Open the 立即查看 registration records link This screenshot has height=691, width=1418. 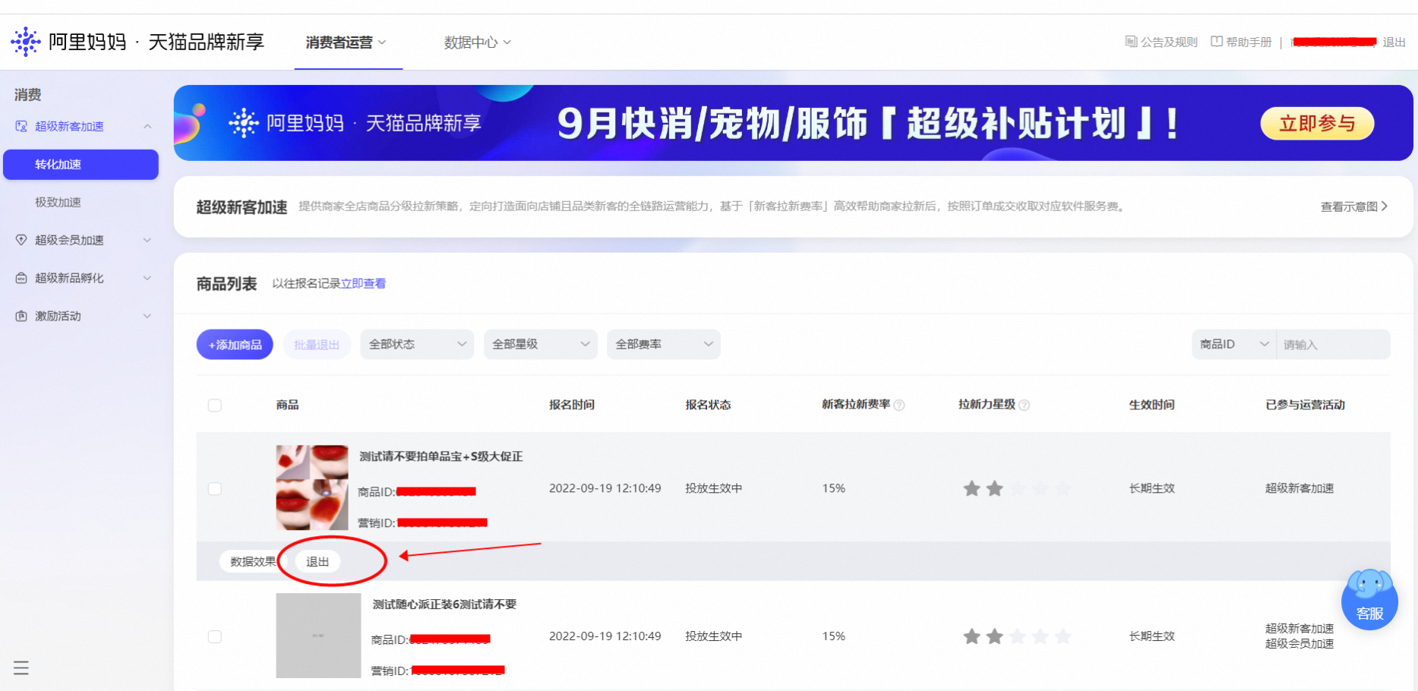363,283
